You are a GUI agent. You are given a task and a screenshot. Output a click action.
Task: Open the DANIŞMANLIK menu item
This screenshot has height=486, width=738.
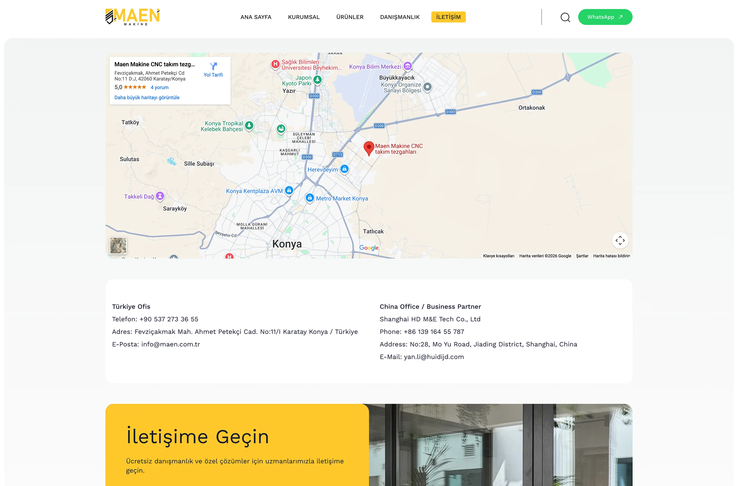pyautogui.click(x=400, y=17)
